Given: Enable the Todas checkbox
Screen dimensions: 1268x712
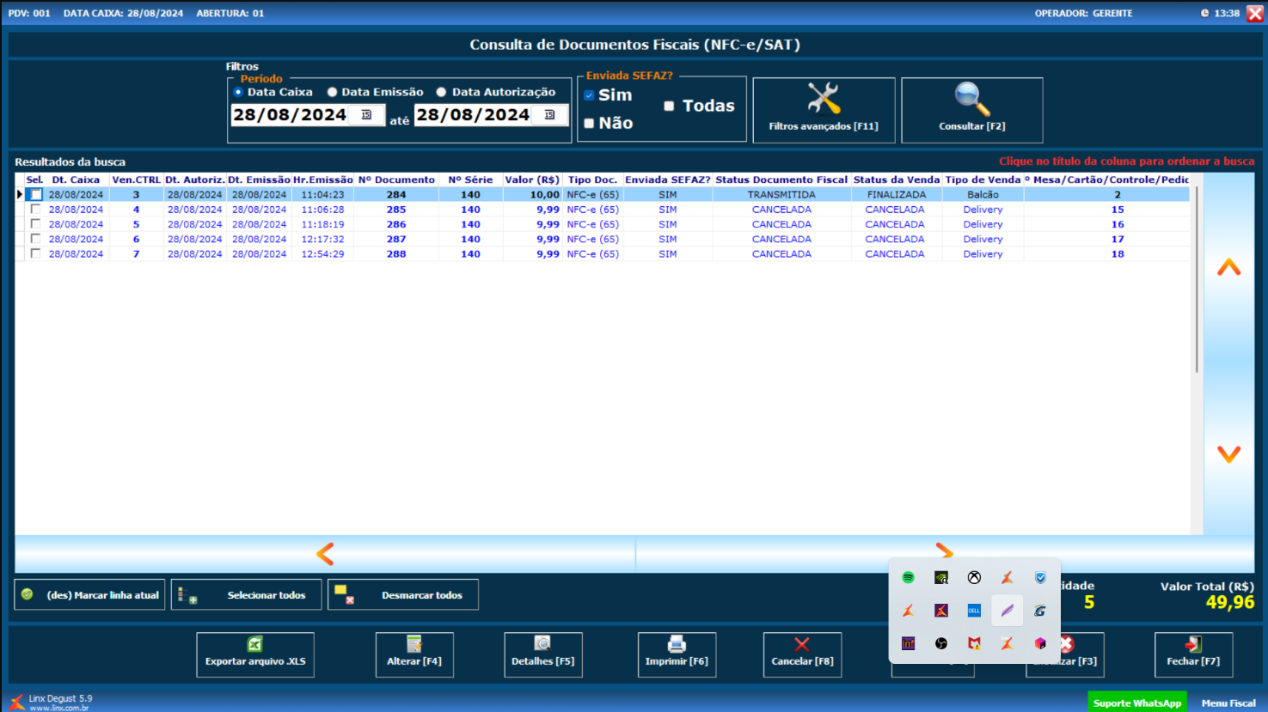Looking at the screenshot, I should tap(669, 106).
